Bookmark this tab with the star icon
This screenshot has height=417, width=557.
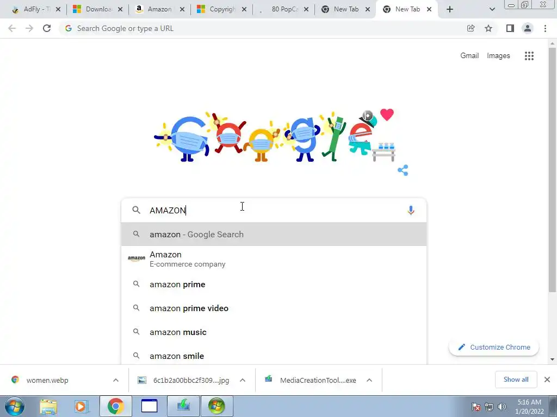click(488, 28)
